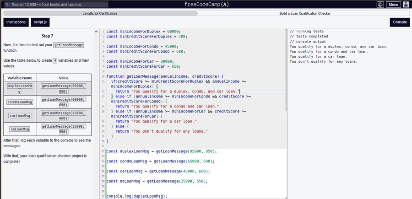Click the const condoLoanMsg assignment line
The height and width of the screenshot is (199, 412).
(161, 161)
